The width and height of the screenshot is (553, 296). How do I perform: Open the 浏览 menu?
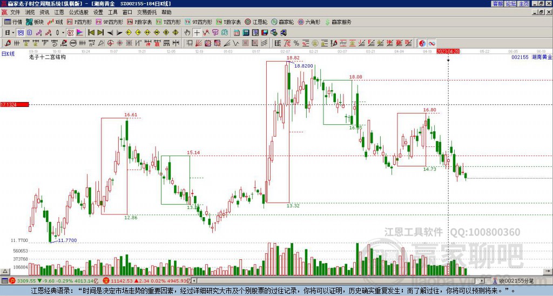30,12
